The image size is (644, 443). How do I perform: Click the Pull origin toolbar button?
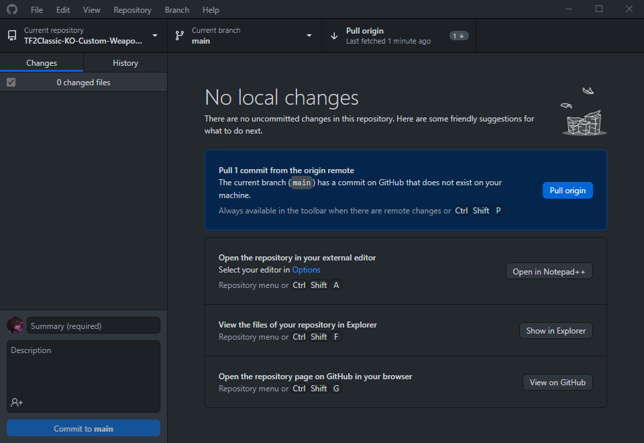[x=398, y=36]
